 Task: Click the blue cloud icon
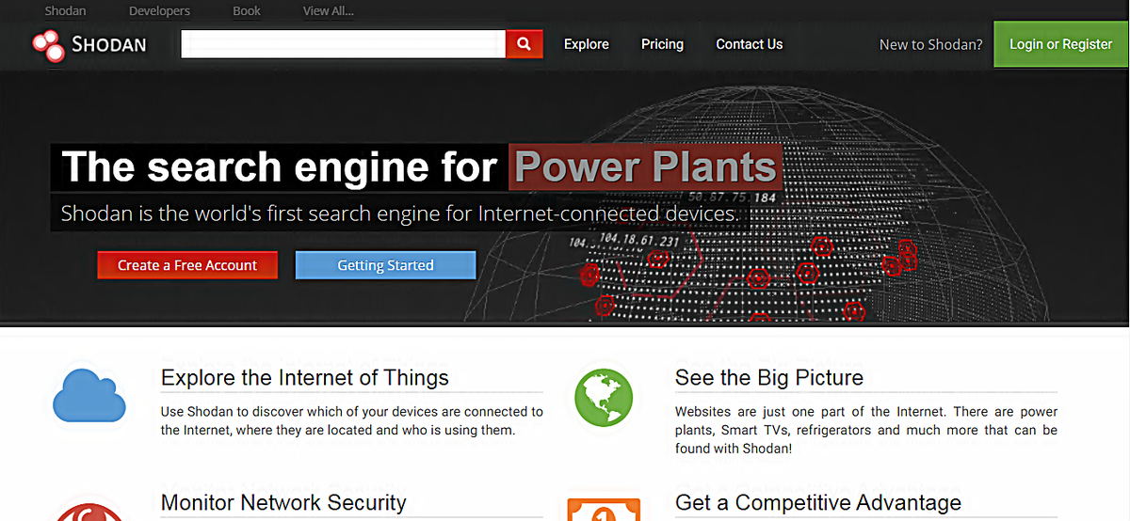[89, 395]
